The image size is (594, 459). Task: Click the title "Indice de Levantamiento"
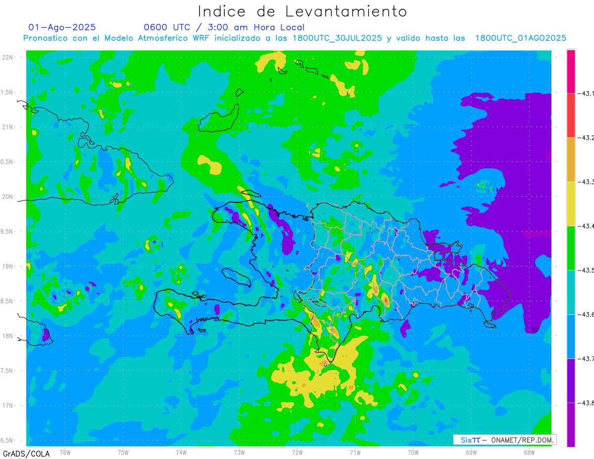302,11
